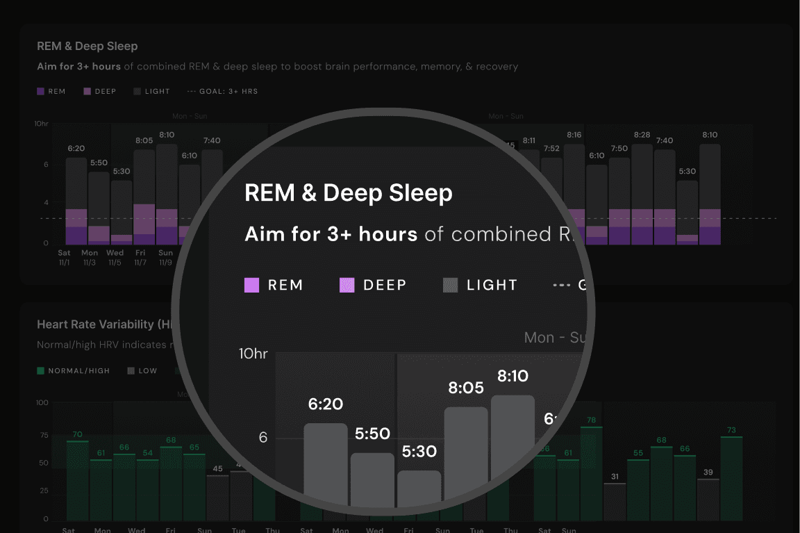Click the Sat 11/1 date label
The image size is (800, 533).
pos(65,257)
